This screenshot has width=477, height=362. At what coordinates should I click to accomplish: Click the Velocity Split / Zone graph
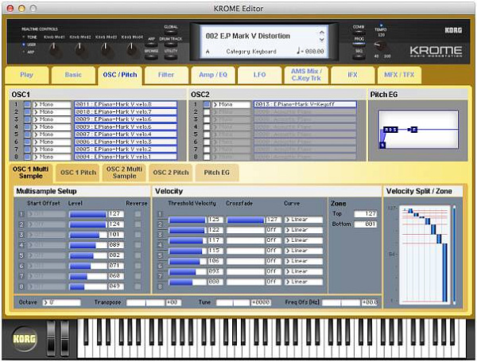click(425, 255)
